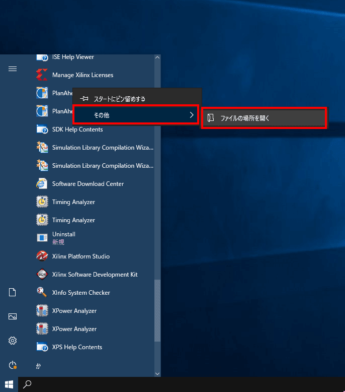Jump to the か letter group header
The width and height of the screenshot is (345, 392).
coord(38,365)
